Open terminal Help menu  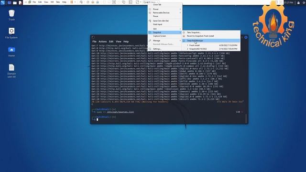click(x=126, y=42)
